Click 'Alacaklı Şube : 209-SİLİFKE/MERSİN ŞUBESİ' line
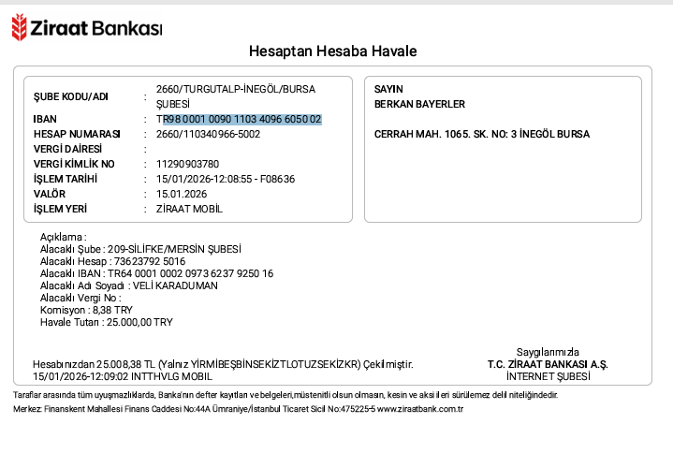This screenshot has width=673, height=468. point(140,249)
